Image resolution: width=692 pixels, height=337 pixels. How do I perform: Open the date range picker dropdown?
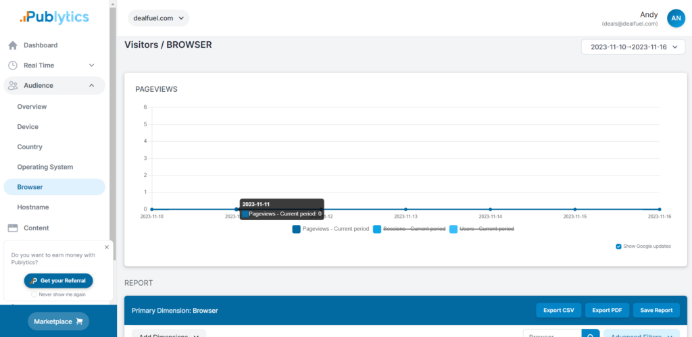pyautogui.click(x=633, y=47)
